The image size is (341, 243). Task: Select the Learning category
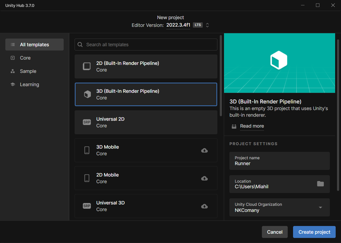pos(34,84)
